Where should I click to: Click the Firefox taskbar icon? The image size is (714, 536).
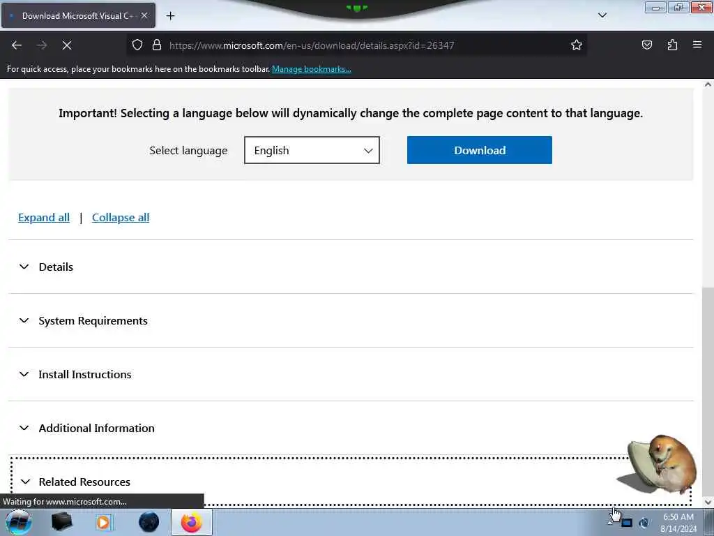192,522
